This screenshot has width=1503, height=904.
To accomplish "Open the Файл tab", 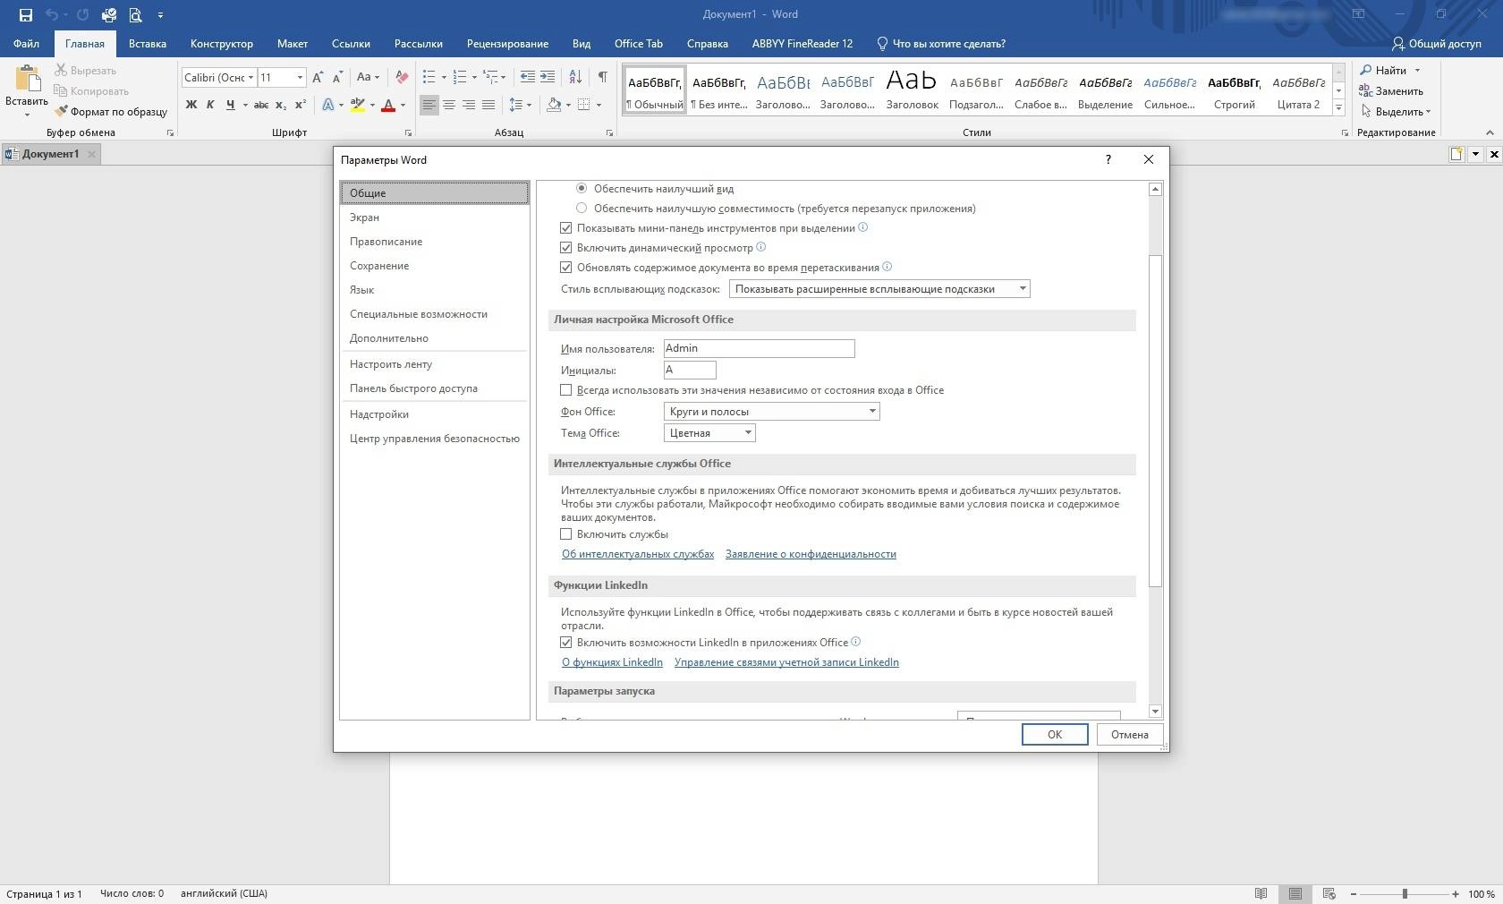I will click(26, 44).
